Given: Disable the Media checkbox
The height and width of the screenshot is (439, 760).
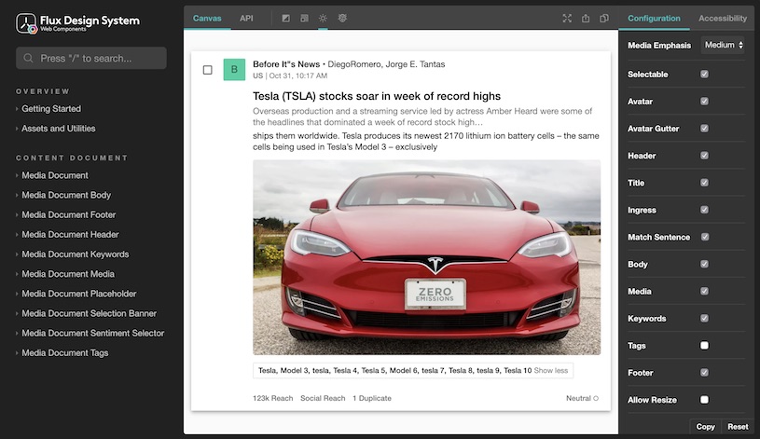Looking at the screenshot, I should click(x=704, y=291).
